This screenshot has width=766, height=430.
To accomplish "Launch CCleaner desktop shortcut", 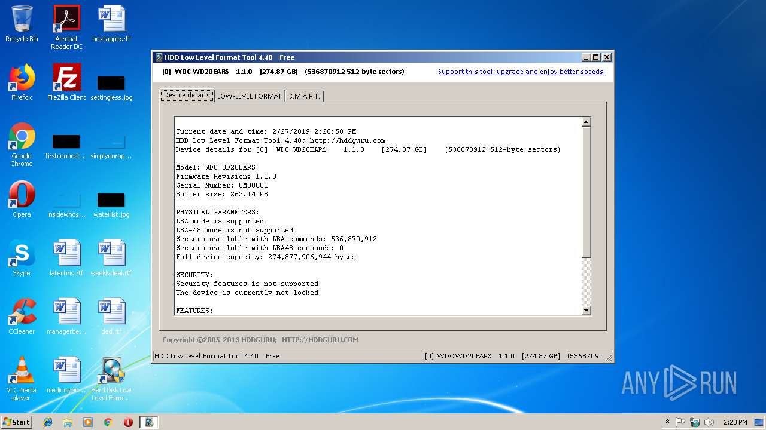I will coord(22,317).
